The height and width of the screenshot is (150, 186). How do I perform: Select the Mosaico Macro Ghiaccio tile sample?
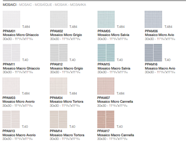11,53
